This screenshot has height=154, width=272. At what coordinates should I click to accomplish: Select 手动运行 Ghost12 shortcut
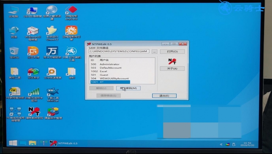pos(52,33)
